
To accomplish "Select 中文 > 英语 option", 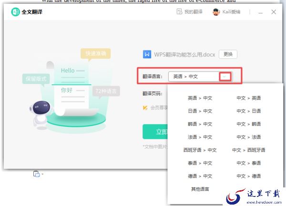I will point(249,98).
